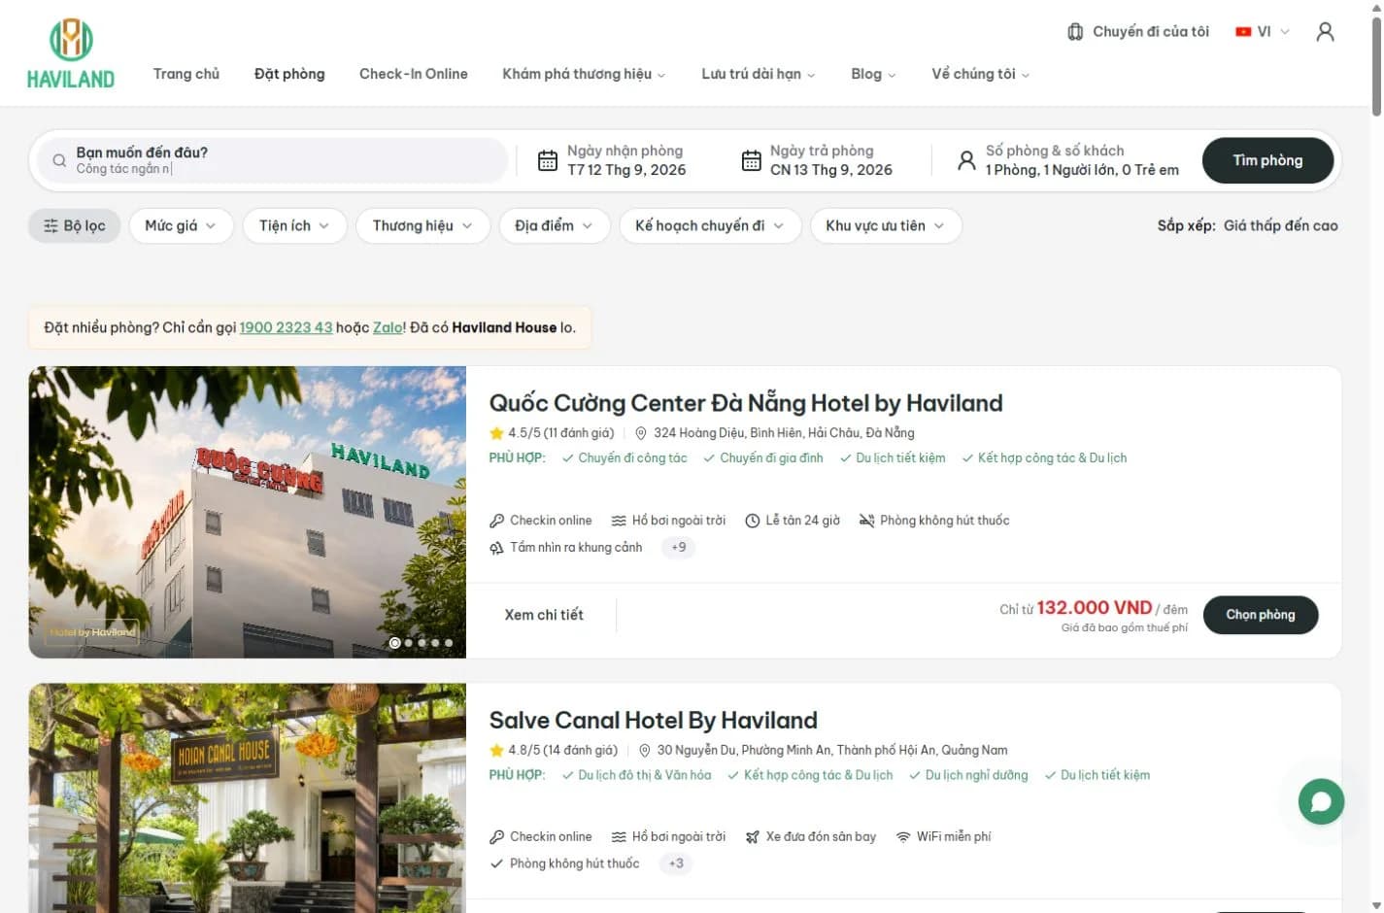1384x913 pixels.
Task: Open the Đặt phòng menu item
Action: tap(289, 74)
